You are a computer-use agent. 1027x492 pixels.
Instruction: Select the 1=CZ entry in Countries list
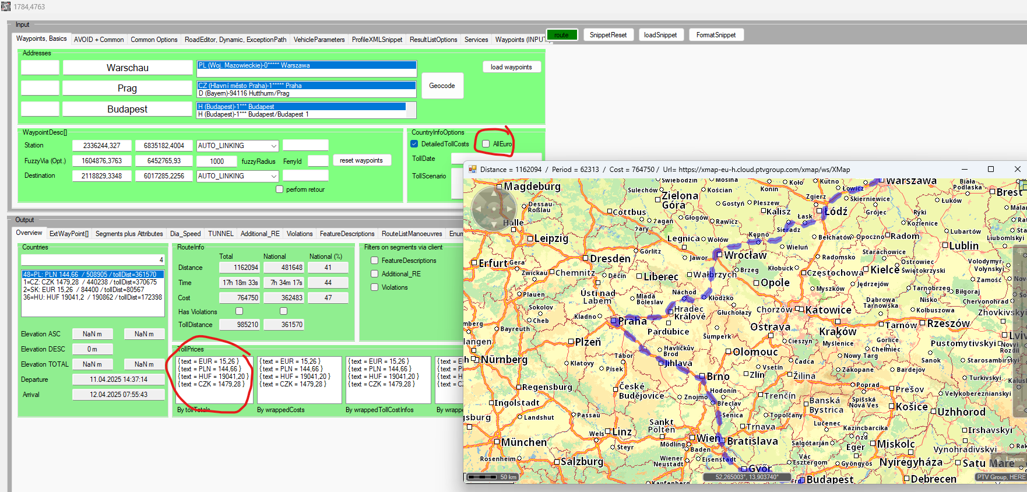tap(90, 282)
